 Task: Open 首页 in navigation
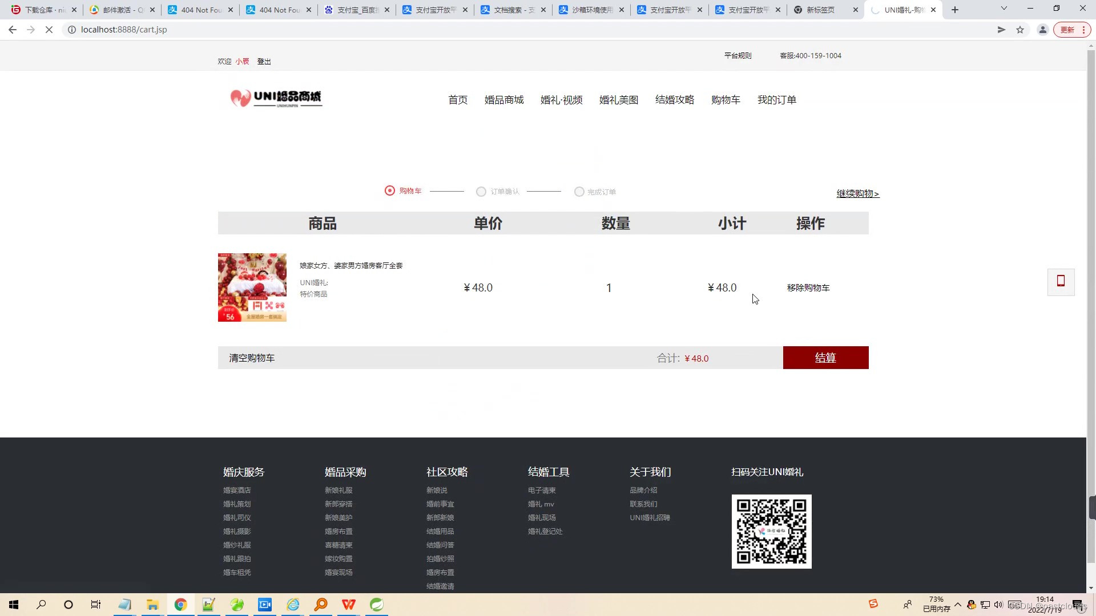click(x=458, y=100)
